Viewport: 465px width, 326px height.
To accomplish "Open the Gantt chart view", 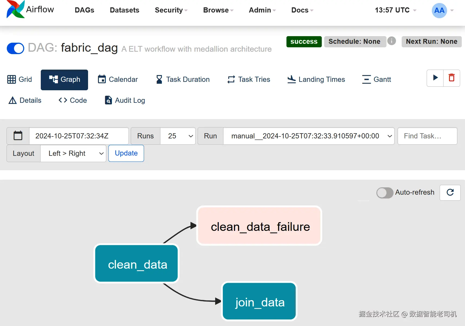I will pos(376,79).
